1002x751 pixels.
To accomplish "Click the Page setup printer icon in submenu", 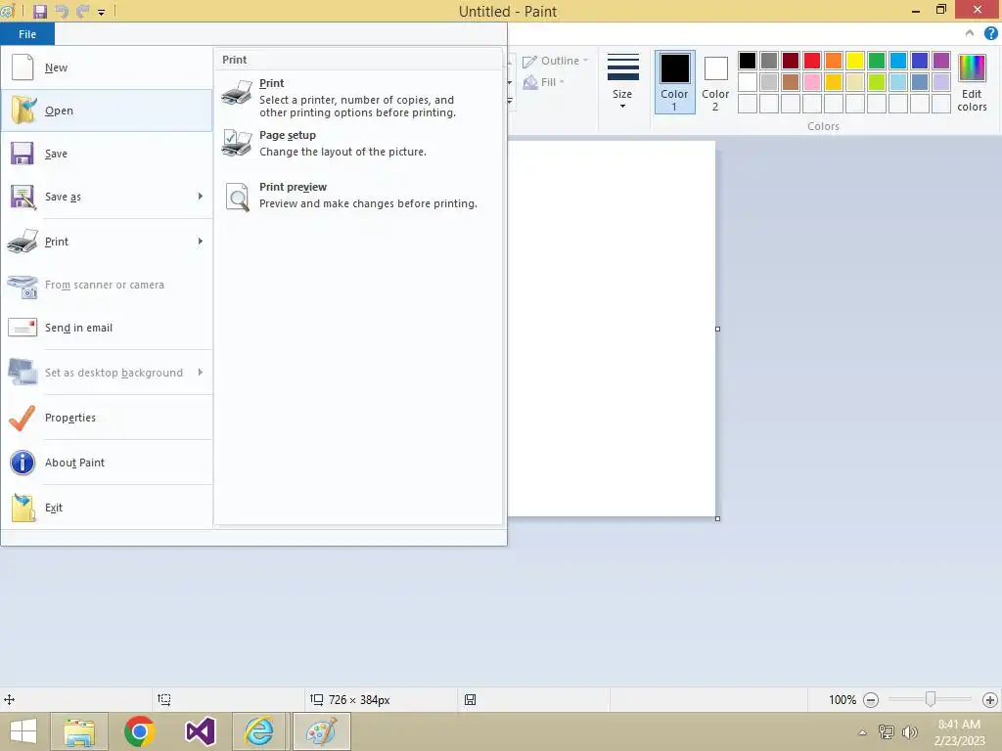I will [237, 143].
